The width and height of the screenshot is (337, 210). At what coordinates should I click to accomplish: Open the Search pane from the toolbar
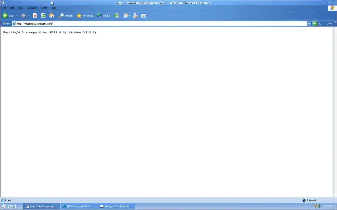coord(65,16)
